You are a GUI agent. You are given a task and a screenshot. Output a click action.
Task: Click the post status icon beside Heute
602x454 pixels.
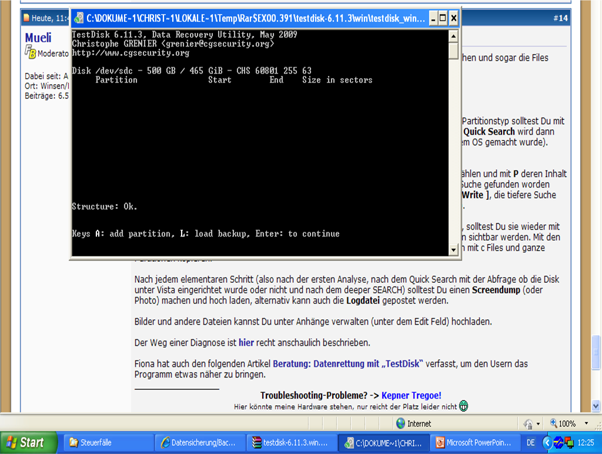(x=26, y=18)
